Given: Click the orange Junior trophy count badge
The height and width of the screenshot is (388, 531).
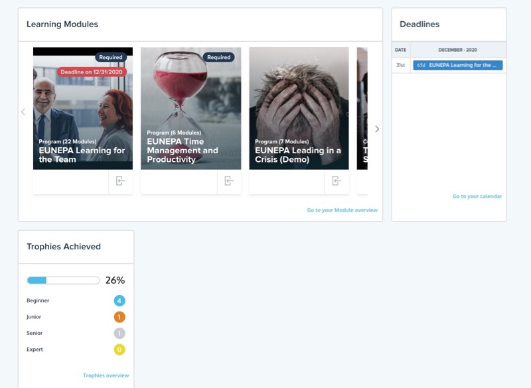Looking at the screenshot, I should tap(119, 317).
